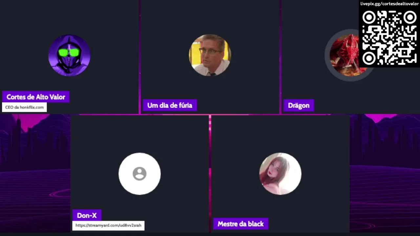Open the red-haired avatar of Mestre da black
Viewport: 420px width, 236px height.
(280, 174)
